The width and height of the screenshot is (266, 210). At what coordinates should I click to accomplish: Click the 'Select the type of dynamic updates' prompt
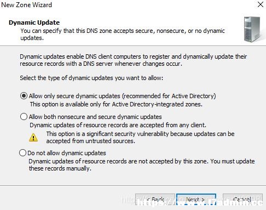[91, 78]
